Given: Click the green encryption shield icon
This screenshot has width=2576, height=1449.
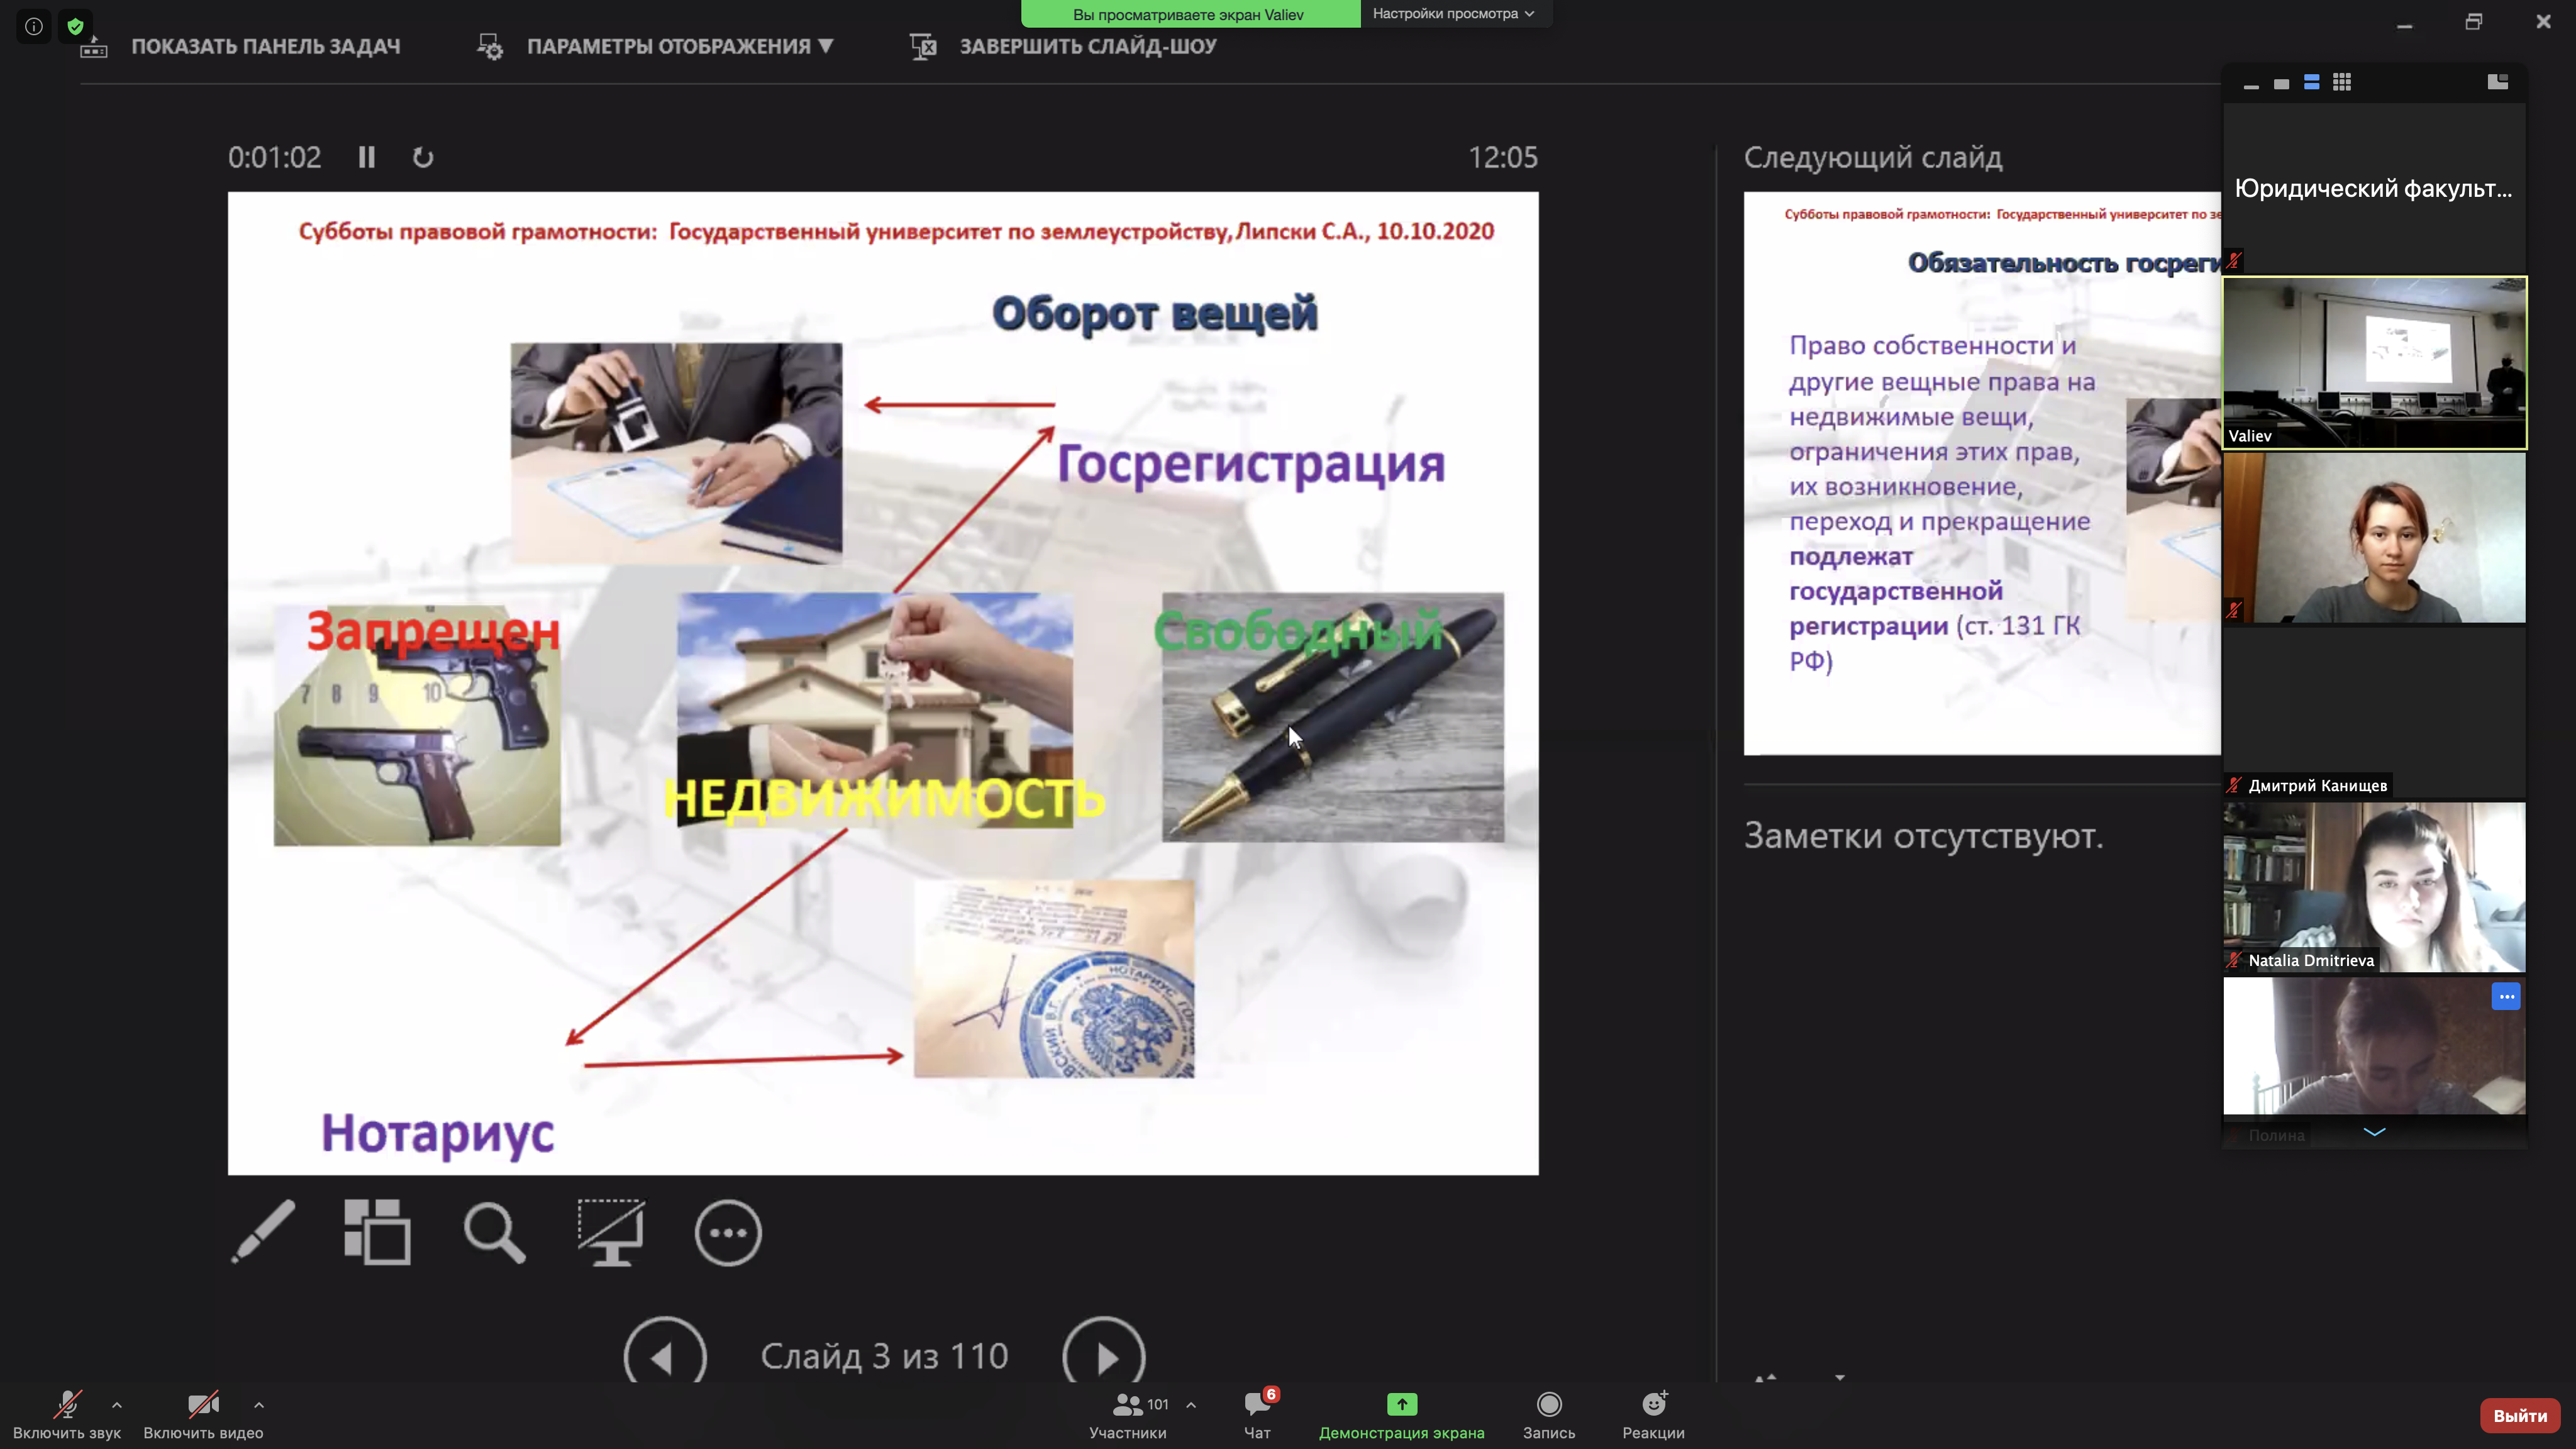Looking at the screenshot, I should coord(75,26).
